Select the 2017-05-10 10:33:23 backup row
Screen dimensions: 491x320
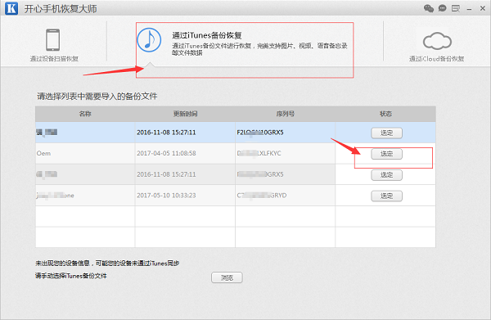click(x=235, y=196)
